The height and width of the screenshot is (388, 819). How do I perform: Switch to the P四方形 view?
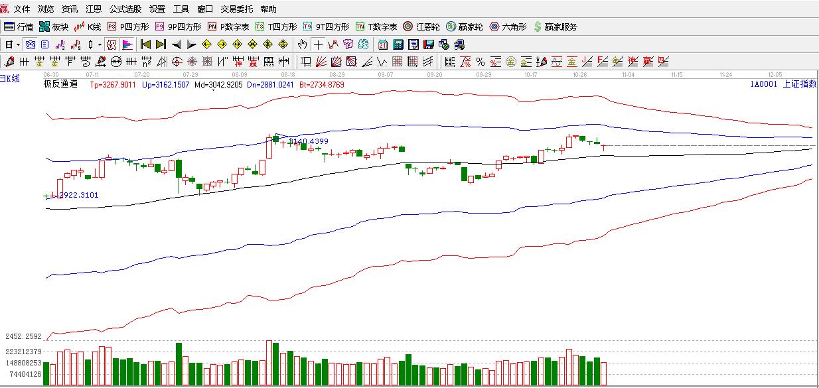(x=128, y=27)
